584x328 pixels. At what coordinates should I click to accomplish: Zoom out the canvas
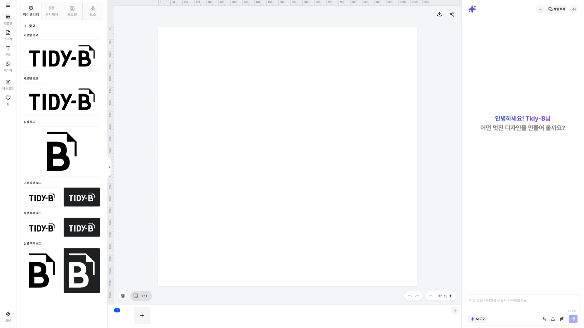(430, 296)
